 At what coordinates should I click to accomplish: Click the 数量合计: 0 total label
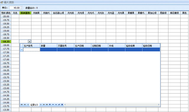pos(32,8)
